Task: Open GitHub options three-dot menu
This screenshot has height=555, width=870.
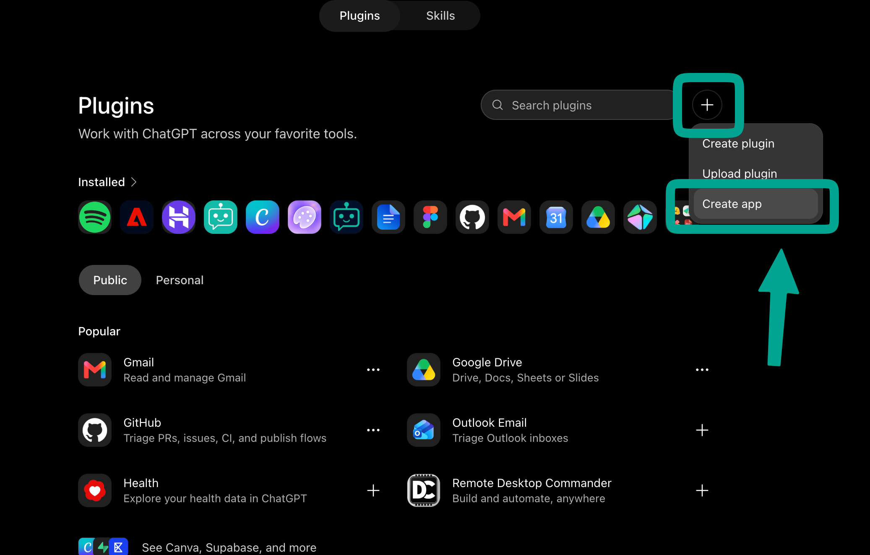Action: (373, 430)
